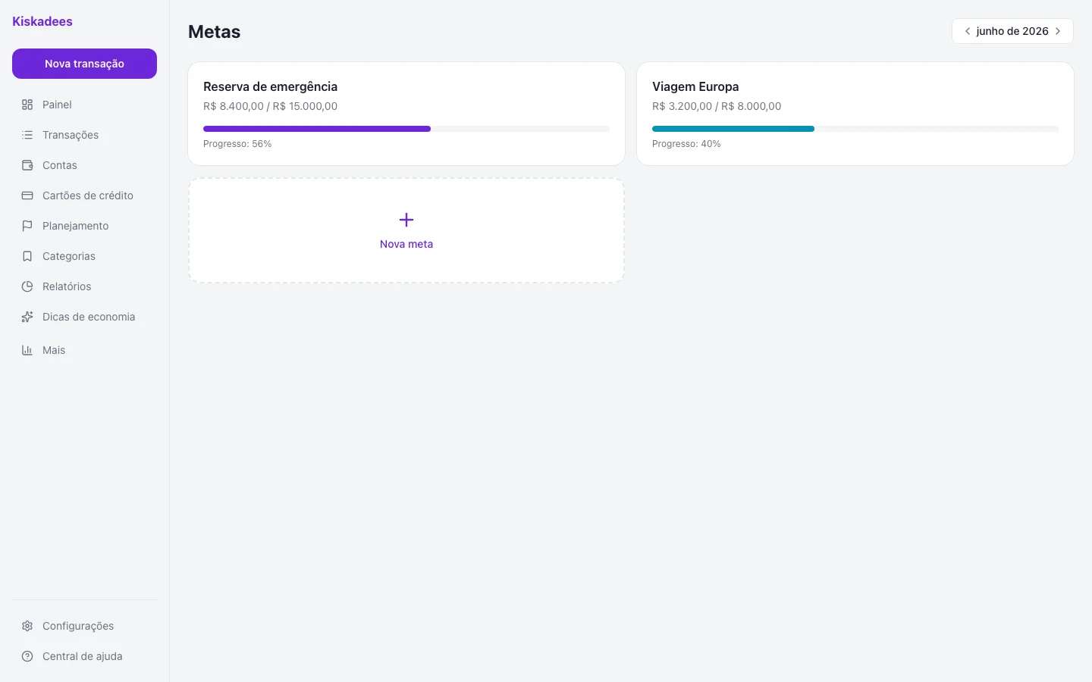
Task: Open Relatórios from the sidebar
Action: click(84, 286)
